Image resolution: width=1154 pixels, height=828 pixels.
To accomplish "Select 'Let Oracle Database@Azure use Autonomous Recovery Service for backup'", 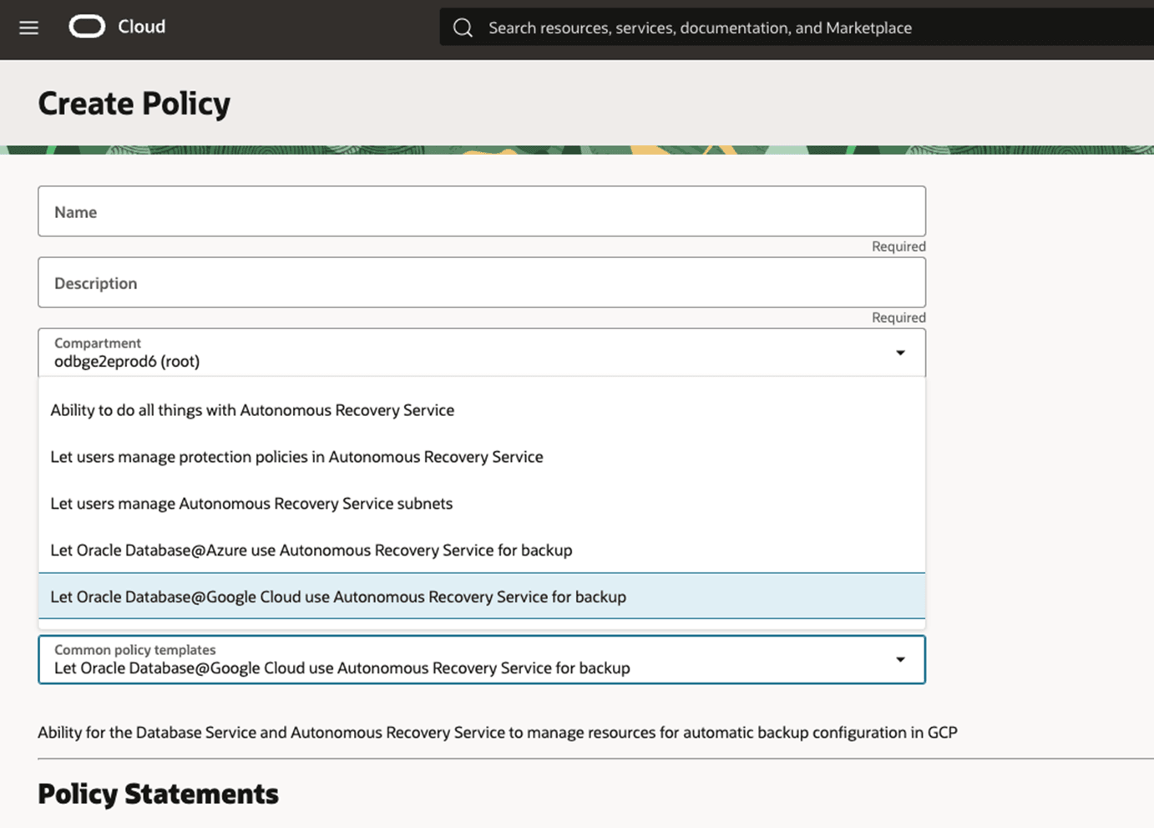I will click(311, 550).
